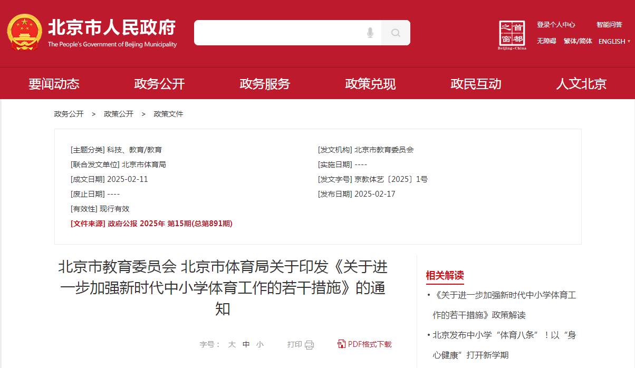635x368 pixels.
Task: Click 政策文件 in the breadcrumb
Action: tap(168, 114)
